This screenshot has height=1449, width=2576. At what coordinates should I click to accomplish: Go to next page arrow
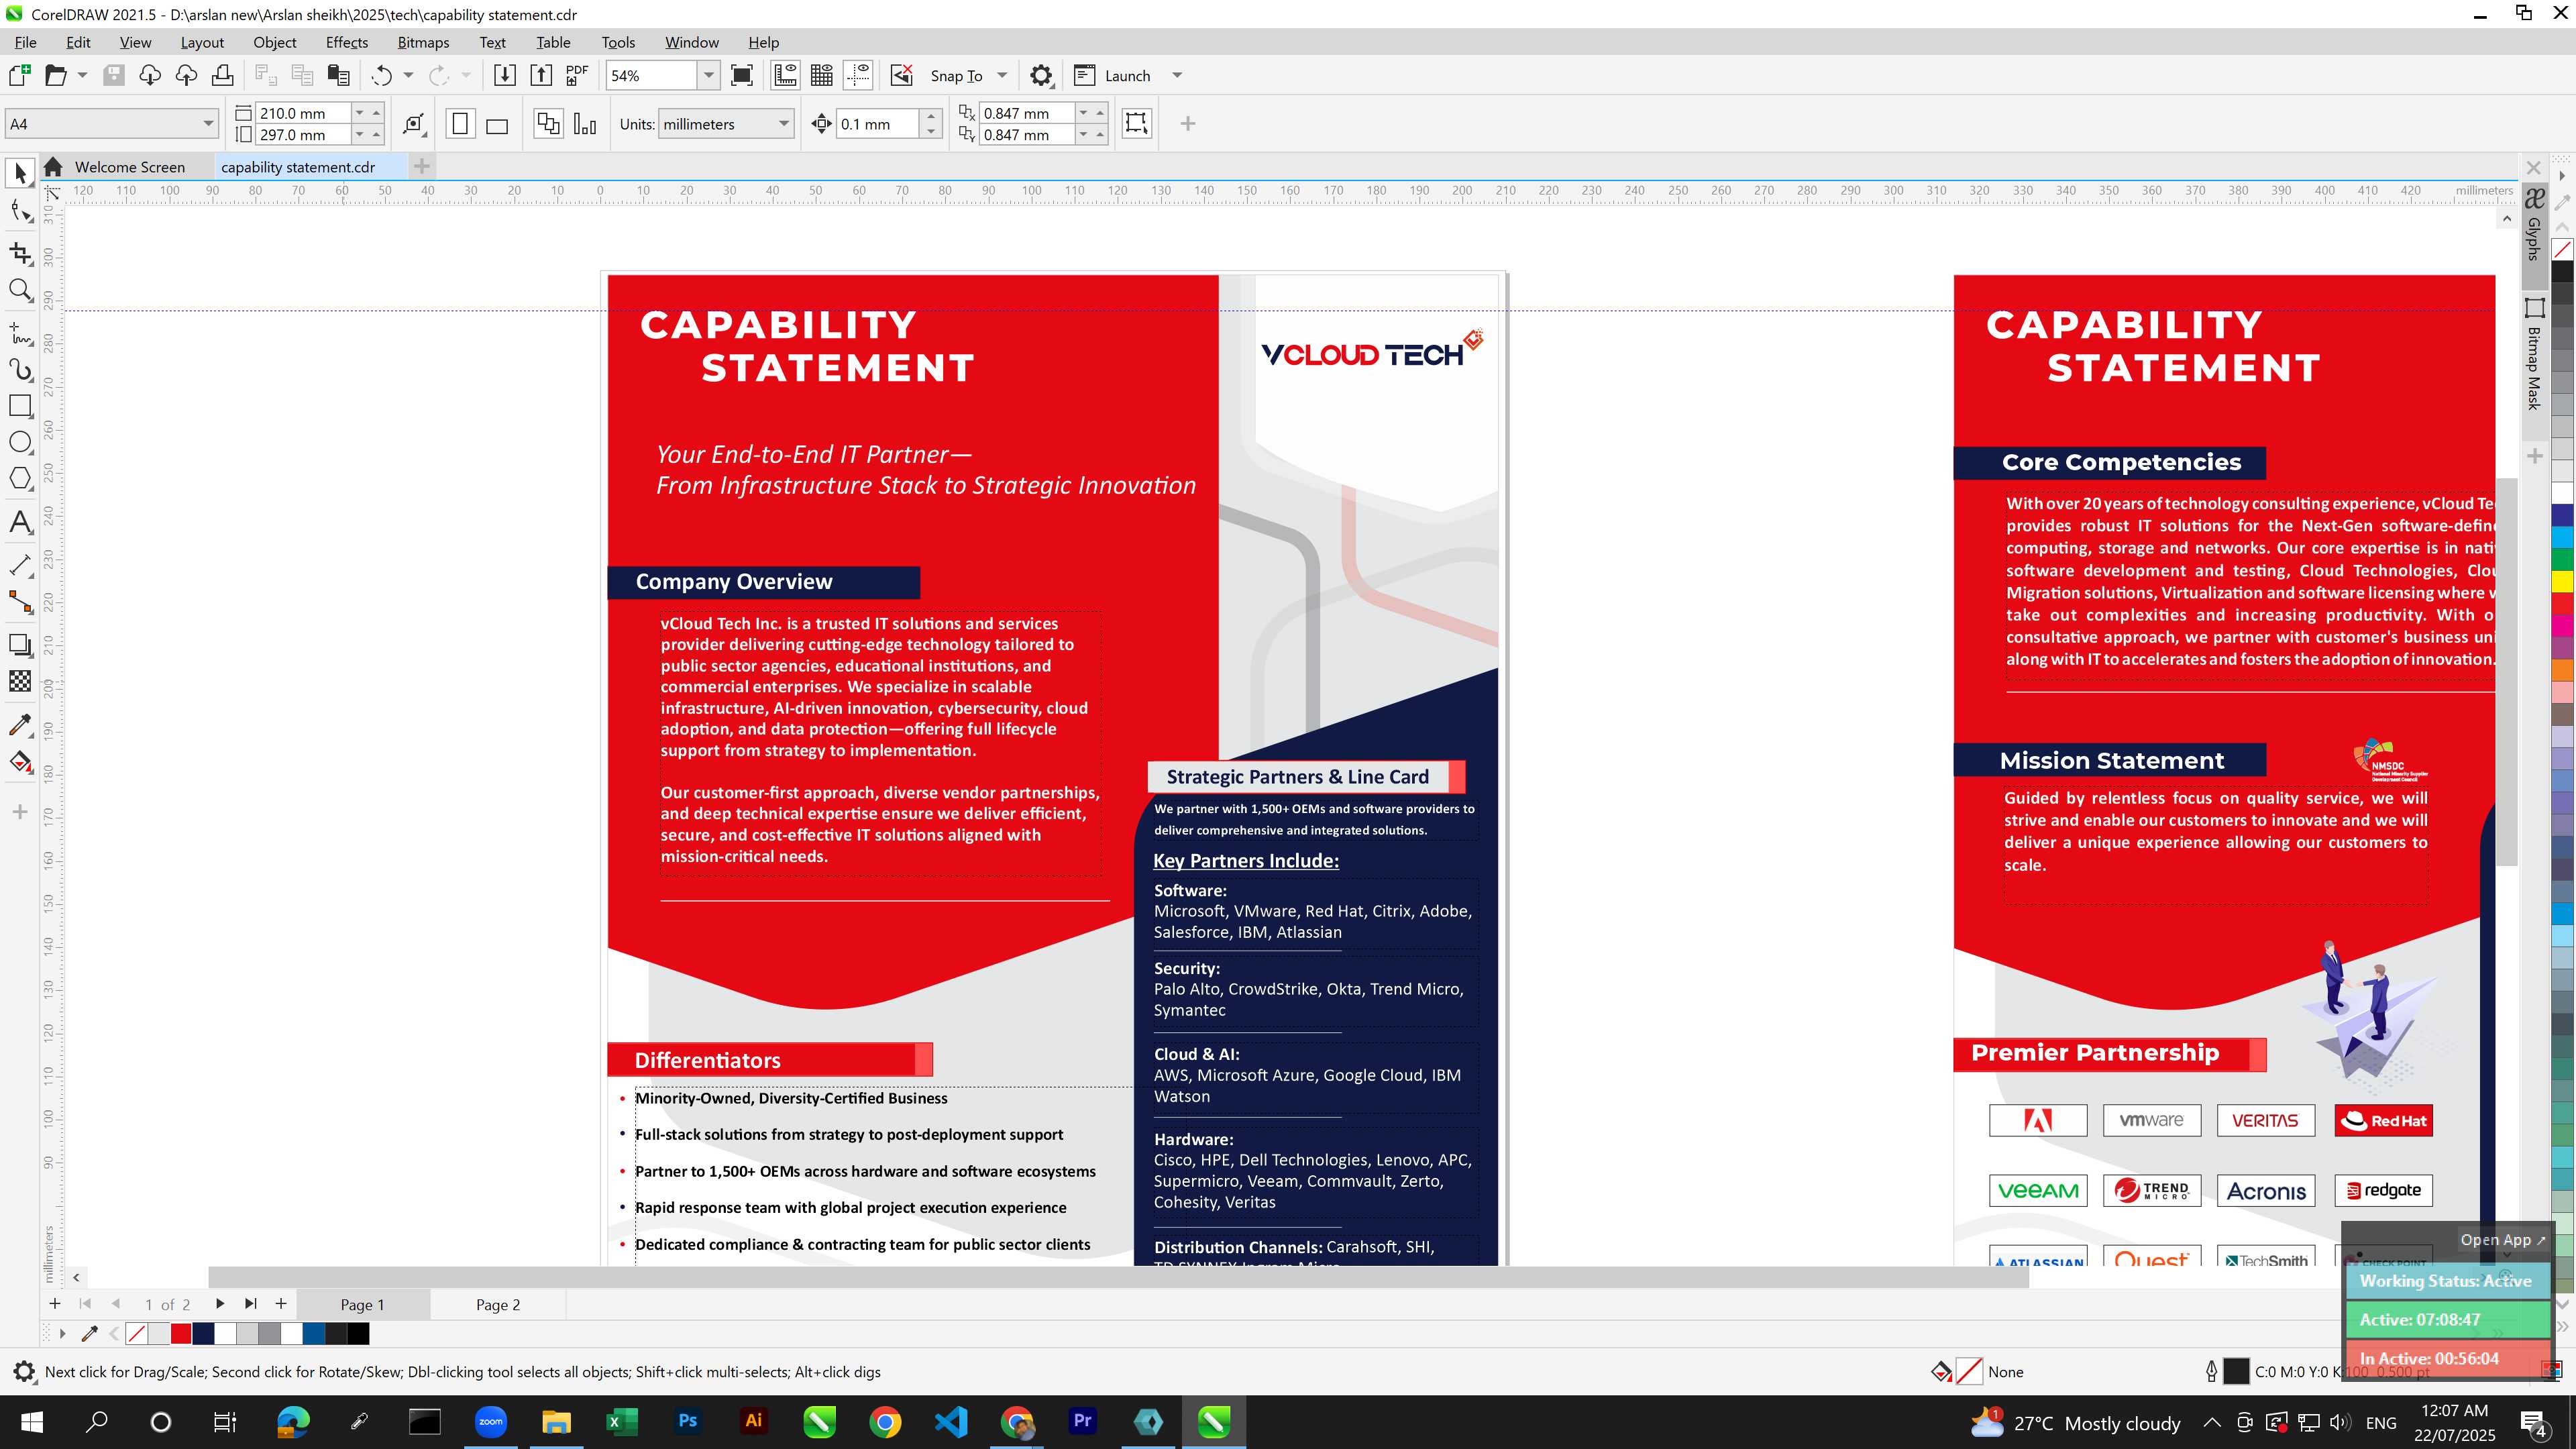pos(220,1303)
